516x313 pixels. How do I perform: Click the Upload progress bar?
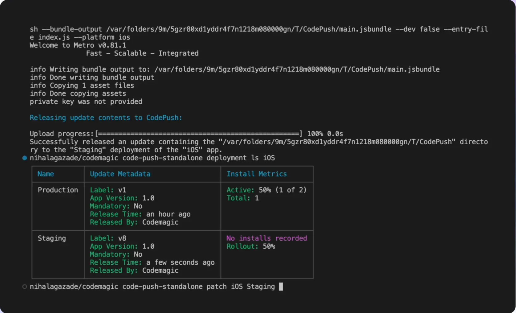(199, 134)
